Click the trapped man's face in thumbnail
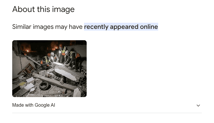 click(x=49, y=75)
